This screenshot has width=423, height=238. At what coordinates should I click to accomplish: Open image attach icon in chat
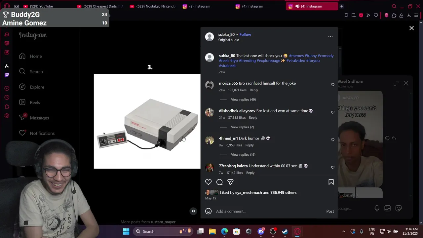coord(388,208)
